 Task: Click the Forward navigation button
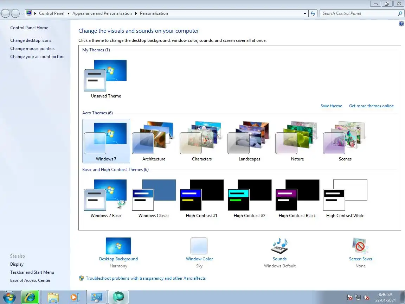[x=15, y=13]
